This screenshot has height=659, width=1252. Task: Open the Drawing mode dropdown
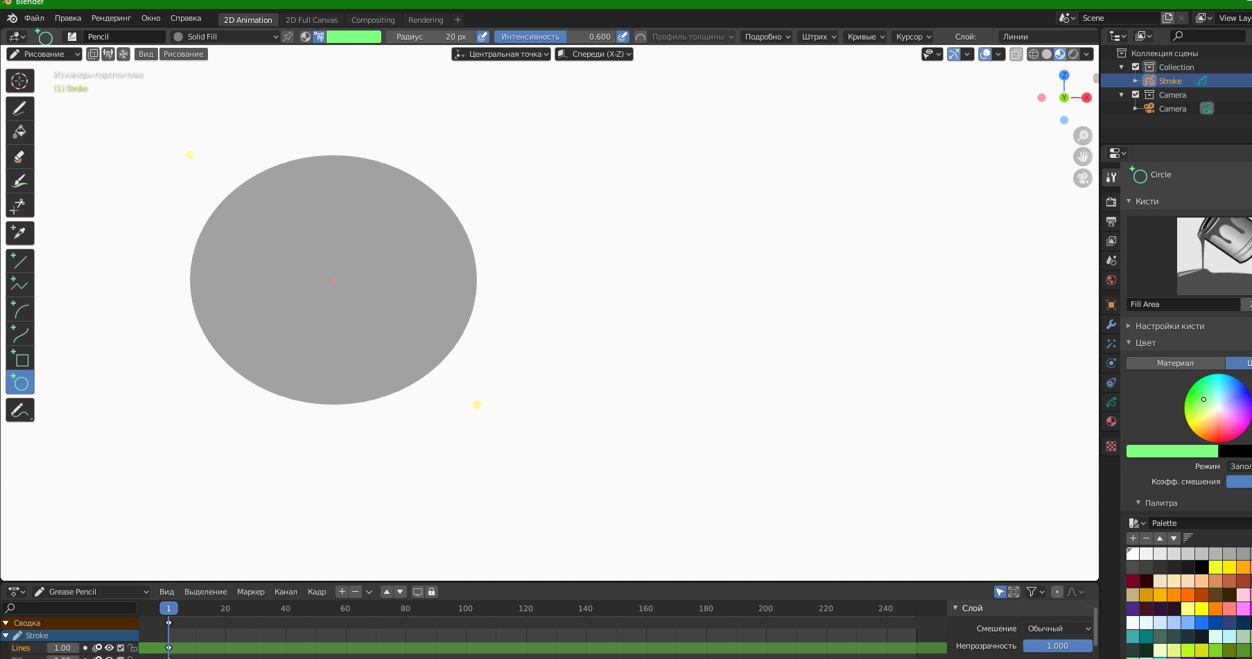[44, 54]
